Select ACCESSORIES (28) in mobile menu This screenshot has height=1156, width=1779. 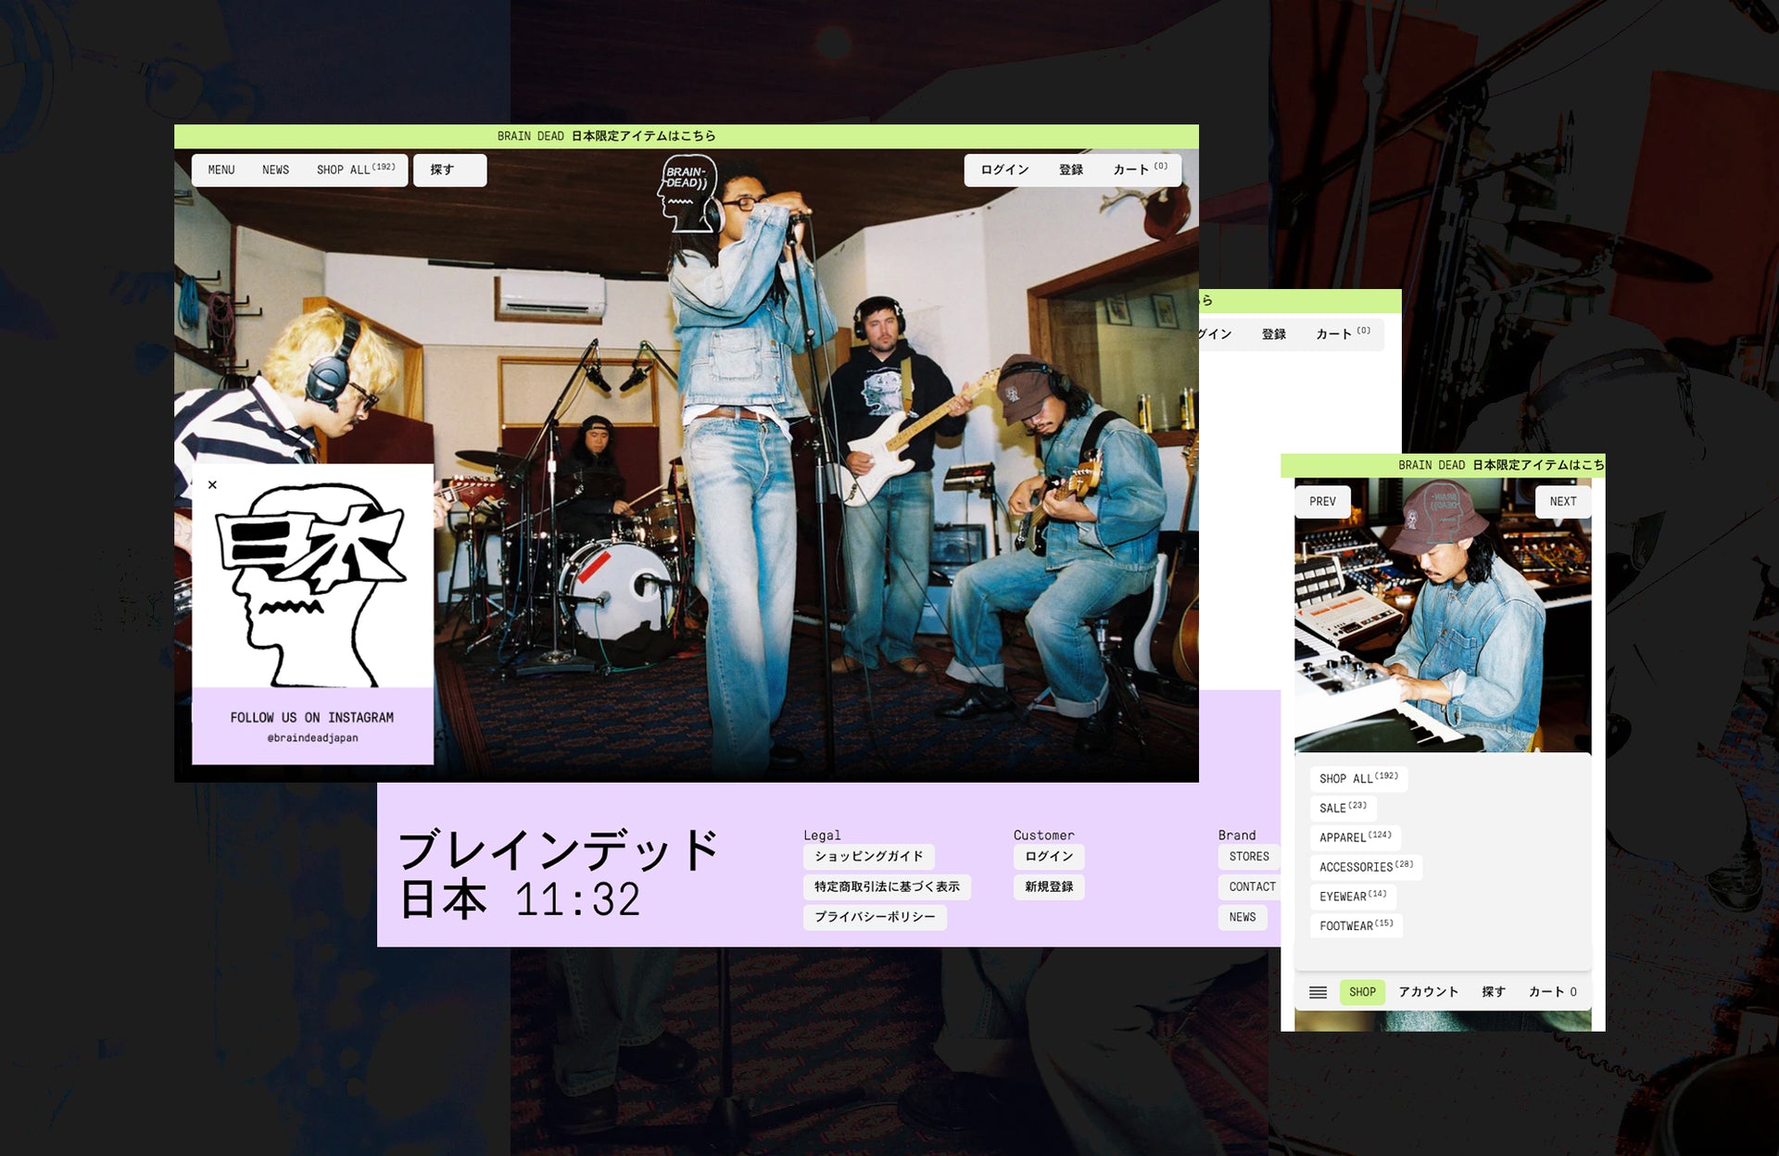[x=1366, y=867]
